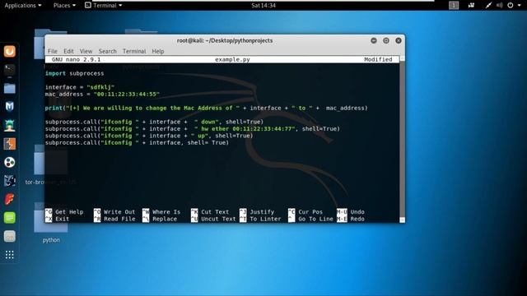Open the Applications dropdown menu
The height and width of the screenshot is (296, 527).
[x=23, y=6]
